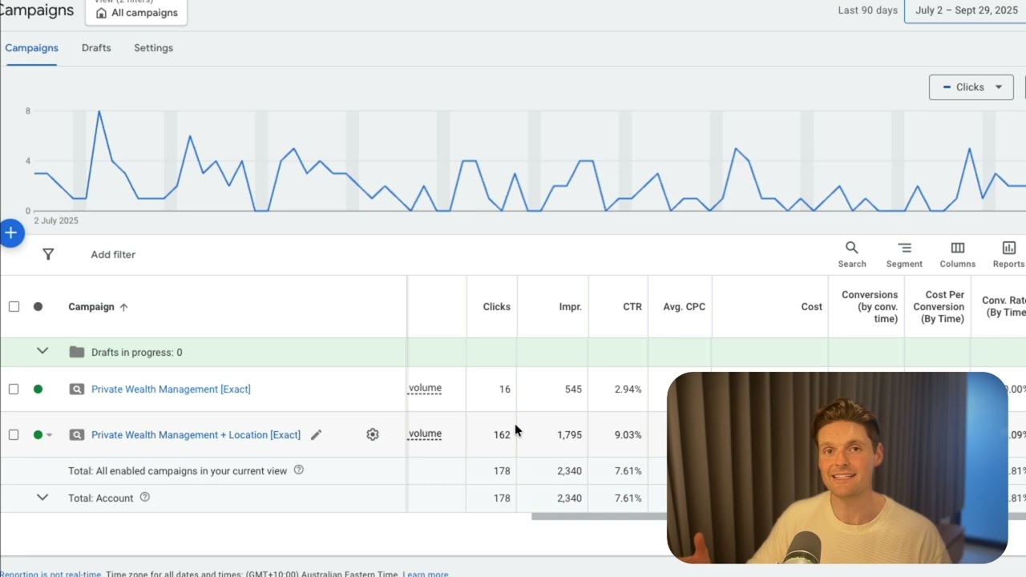Click the filter funnel icon
The height and width of the screenshot is (577, 1026).
click(x=48, y=254)
